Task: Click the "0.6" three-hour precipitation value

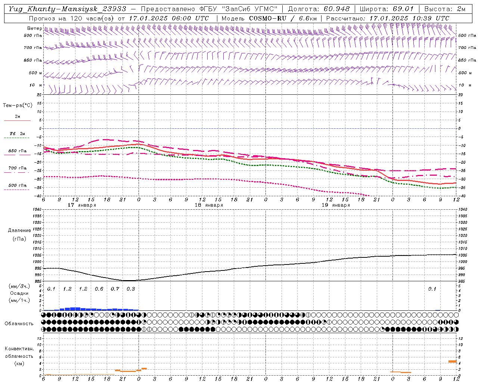Action: click(x=99, y=289)
